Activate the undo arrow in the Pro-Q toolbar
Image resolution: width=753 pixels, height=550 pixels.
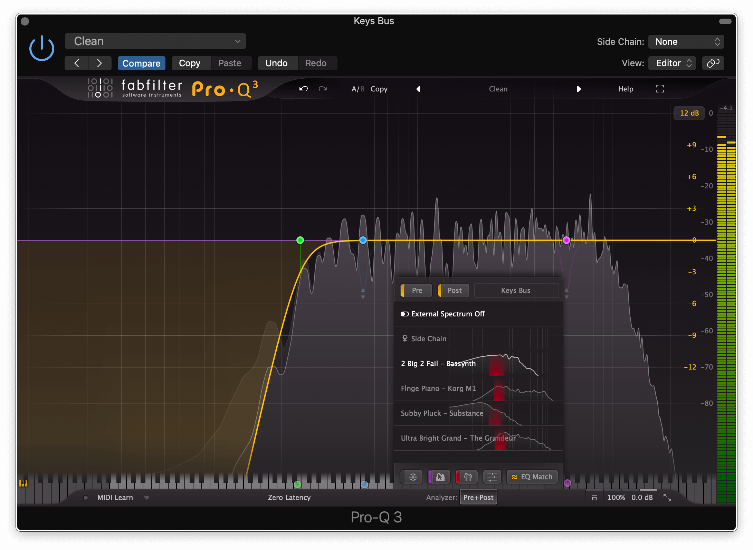(303, 89)
